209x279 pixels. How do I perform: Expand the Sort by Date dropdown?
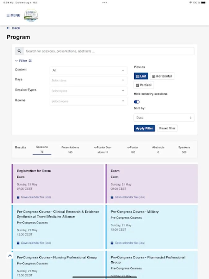point(164,118)
